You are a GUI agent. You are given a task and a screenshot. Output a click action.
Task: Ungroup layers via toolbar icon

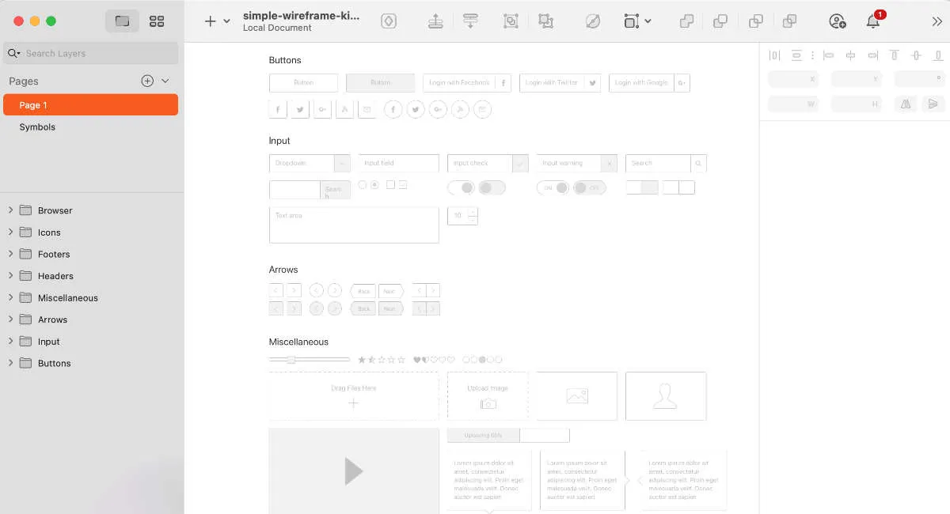coord(546,21)
